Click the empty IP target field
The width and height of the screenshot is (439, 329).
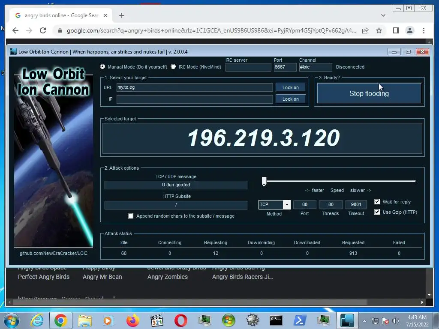[195, 99]
